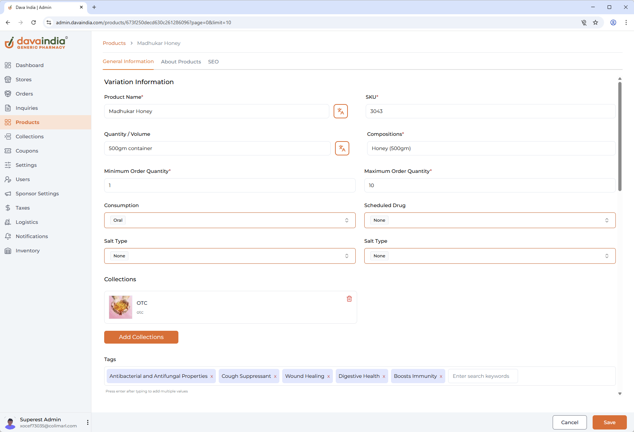
Task: Open the user menu dots beside Superest Admin
Action: point(88,422)
